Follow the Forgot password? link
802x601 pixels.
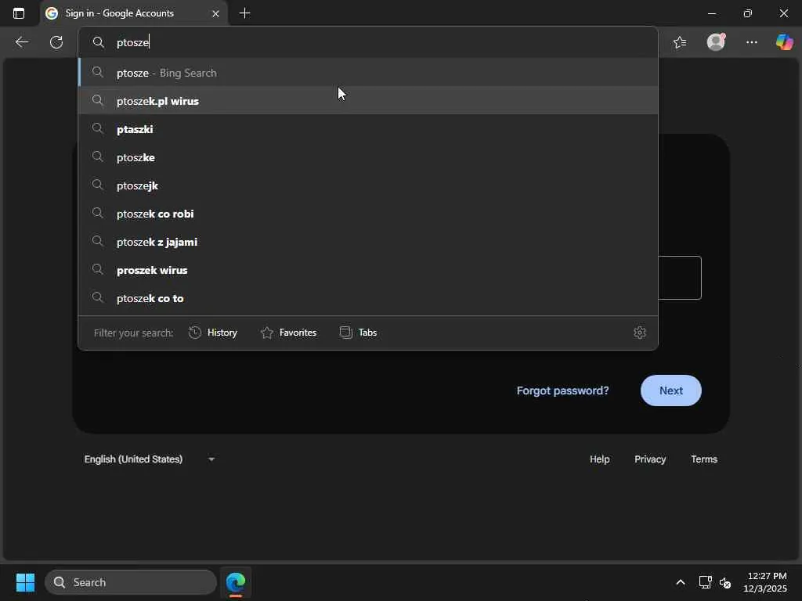(562, 390)
